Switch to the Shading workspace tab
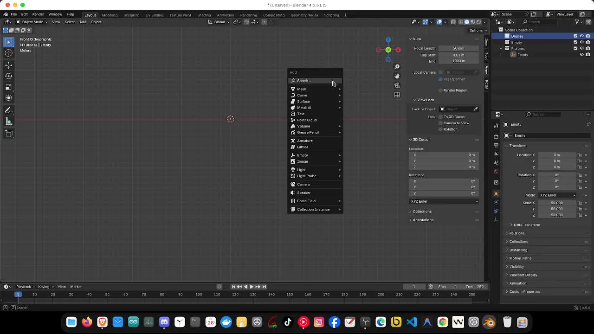594x334 pixels. click(x=204, y=15)
